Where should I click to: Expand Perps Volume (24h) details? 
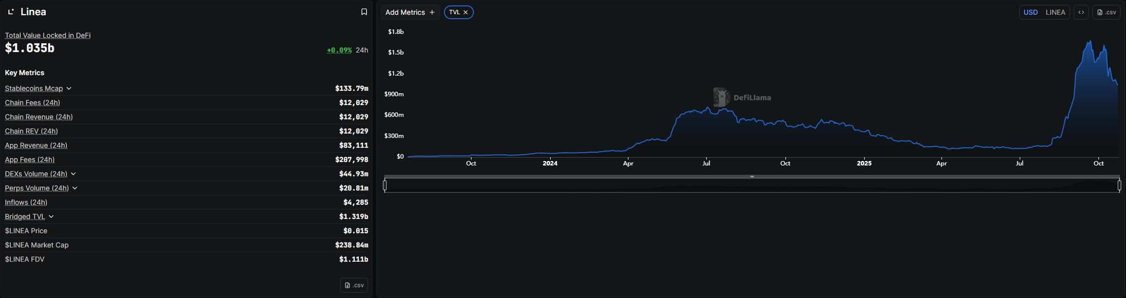click(x=75, y=188)
